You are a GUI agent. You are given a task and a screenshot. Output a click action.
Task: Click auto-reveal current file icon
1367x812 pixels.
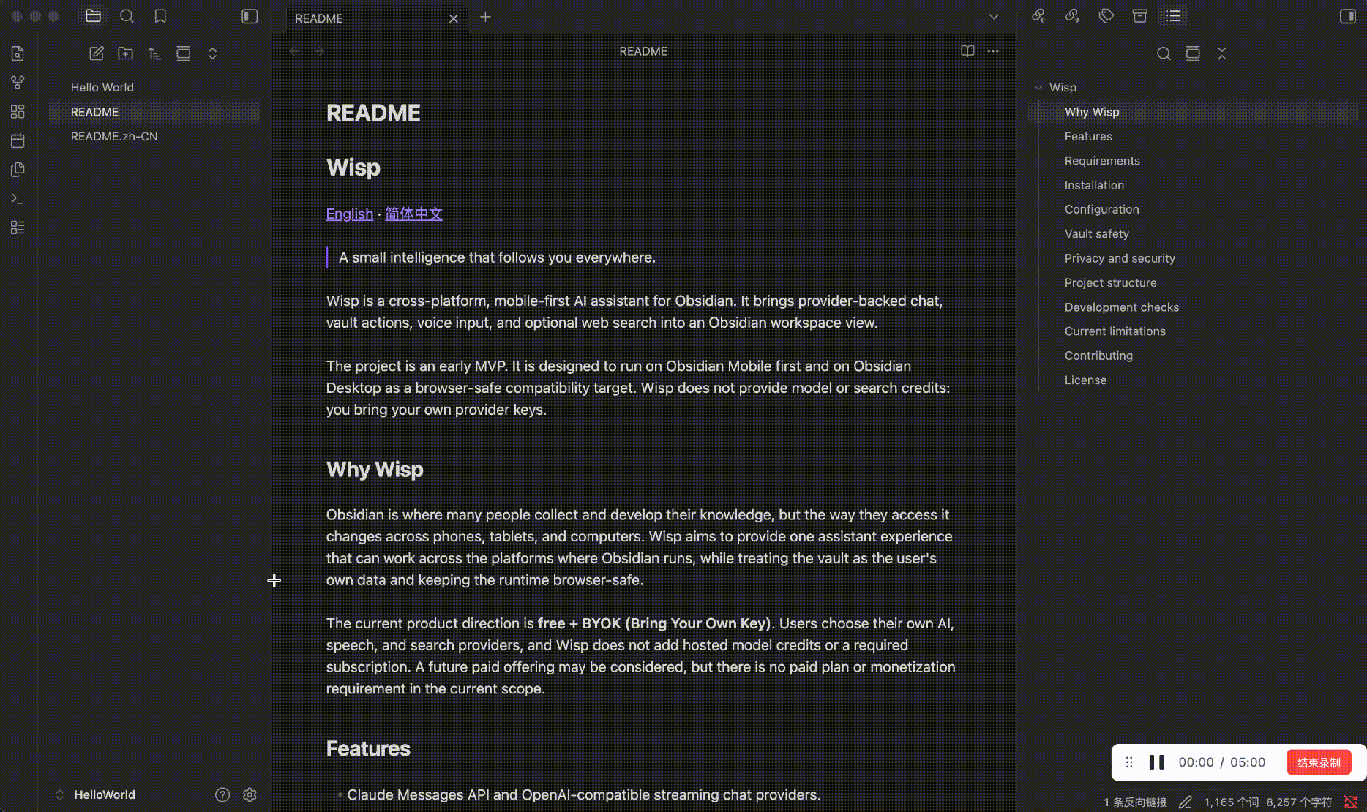click(184, 53)
